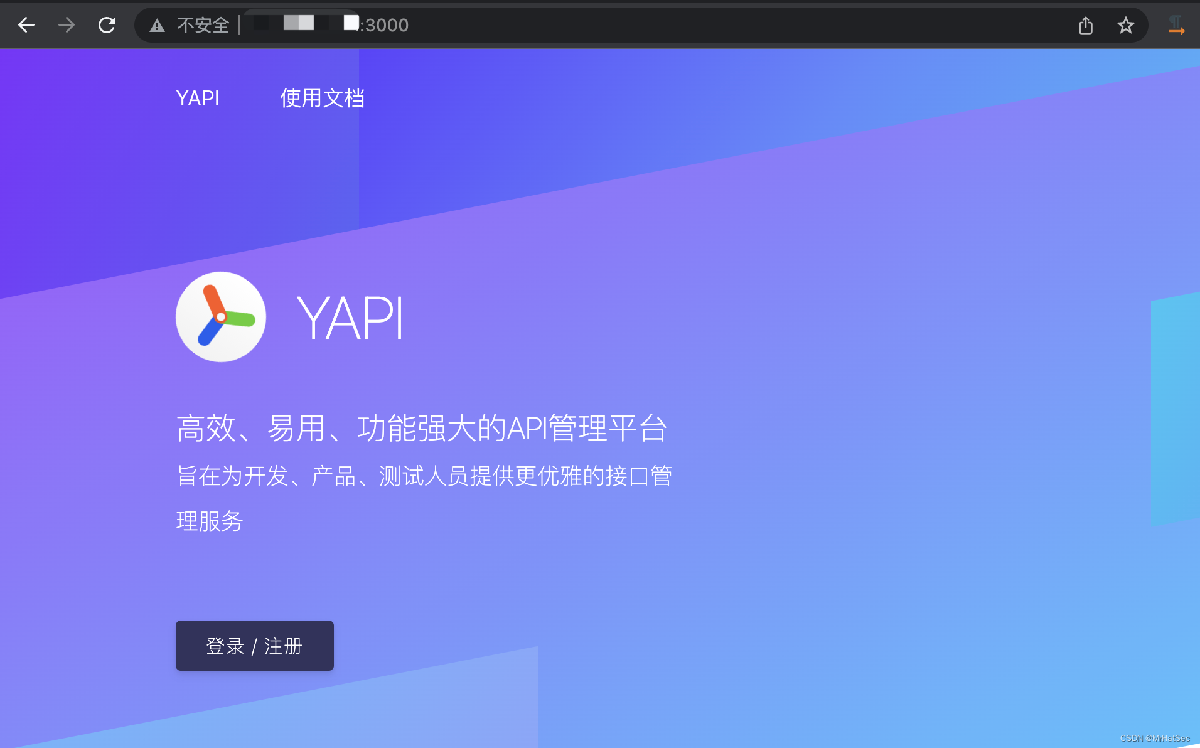
Task: Click the share icon in the toolbar
Action: [1086, 25]
